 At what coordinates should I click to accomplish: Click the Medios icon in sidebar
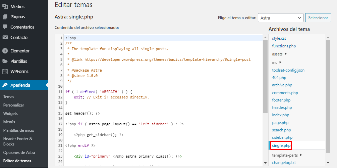(5, 6)
